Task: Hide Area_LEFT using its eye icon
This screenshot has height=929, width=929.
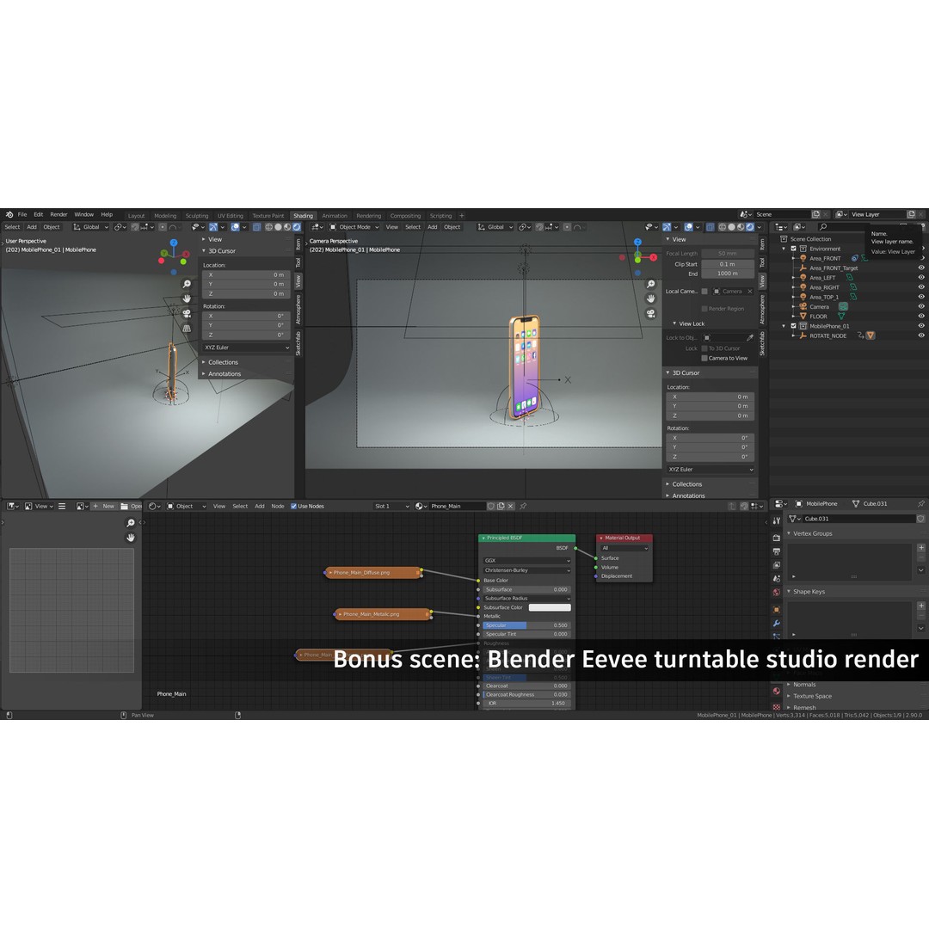Action: [921, 277]
